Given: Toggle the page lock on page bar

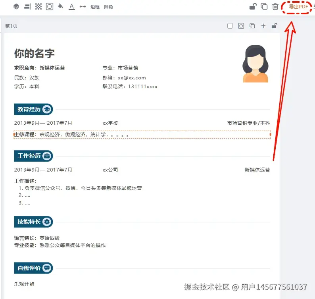Looking at the screenshot, I should coord(275,25).
